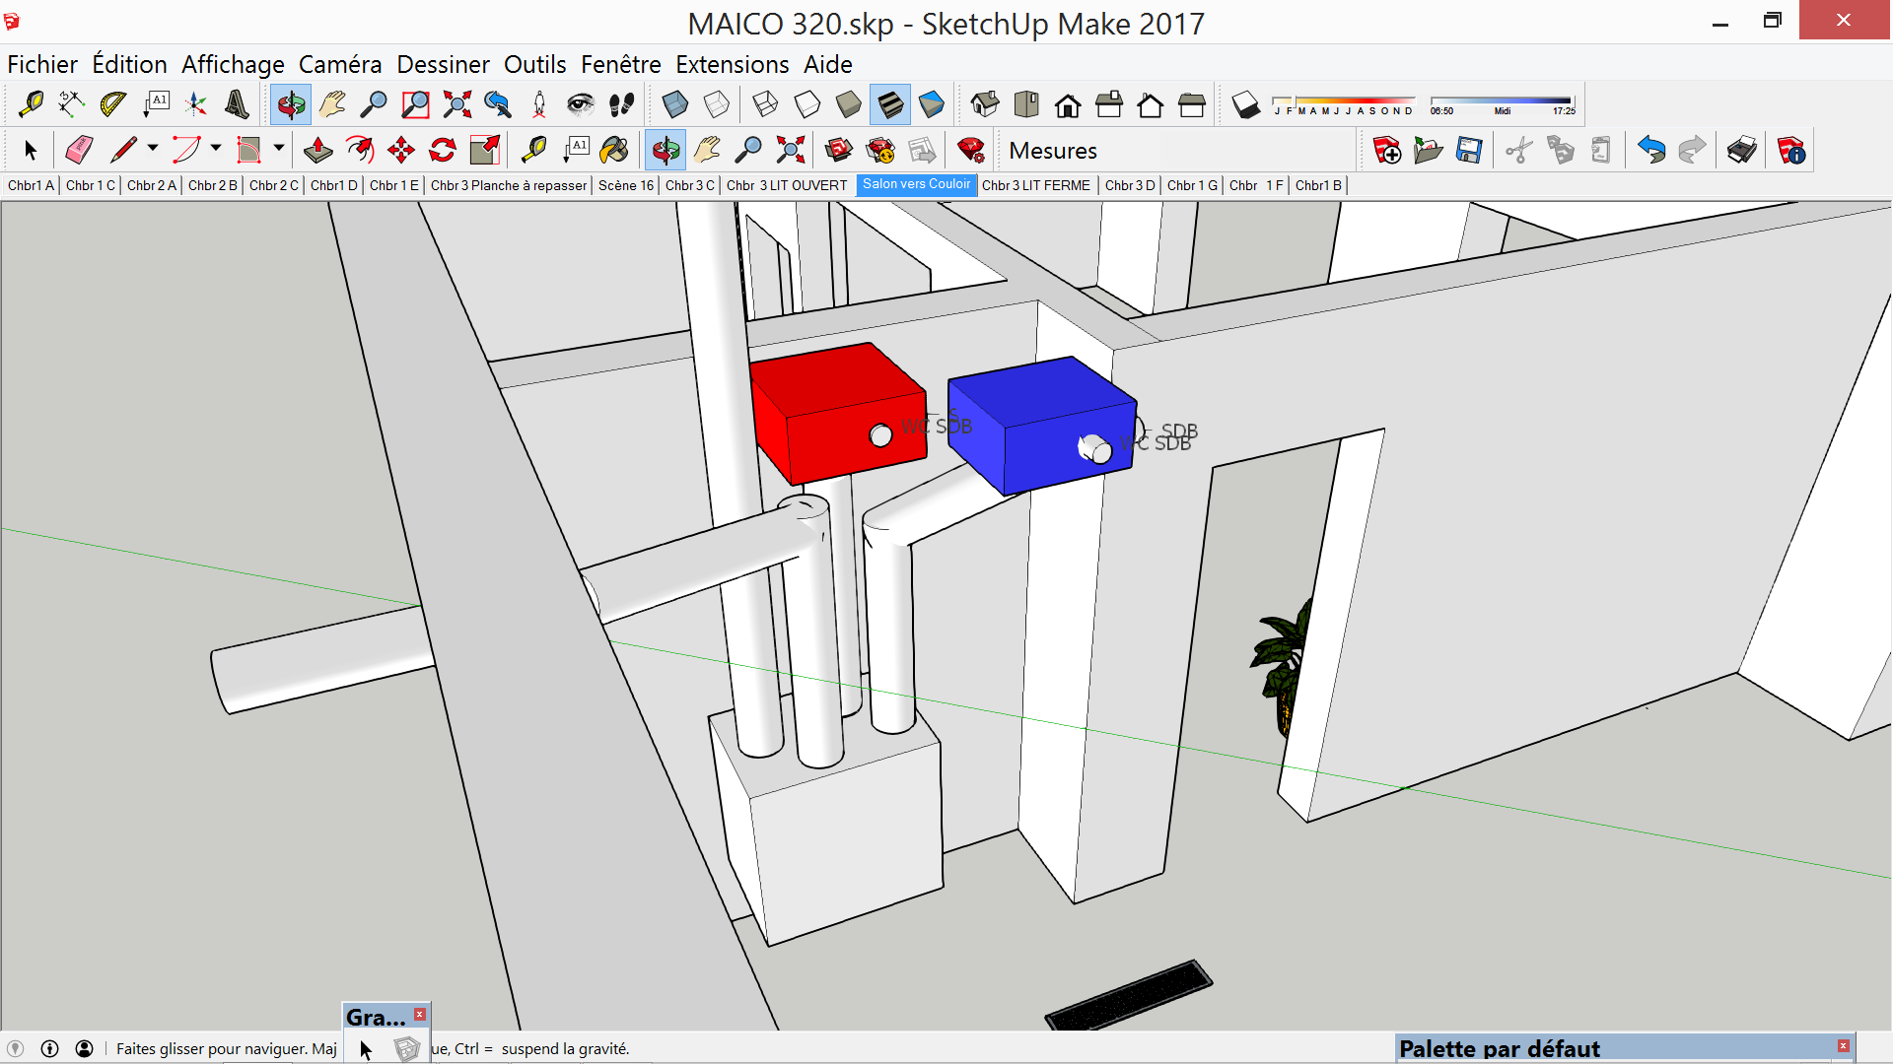This screenshot has width=1893, height=1064.
Task: Pick the Paint Bucket tool
Action: pos(613,150)
